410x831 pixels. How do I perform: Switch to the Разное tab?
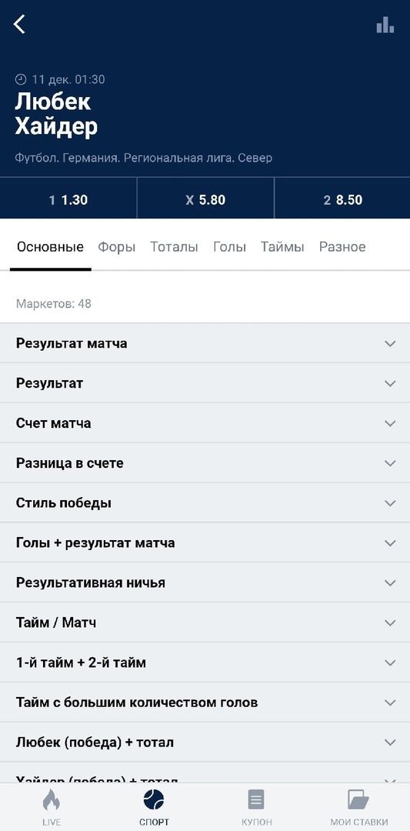[x=342, y=247]
